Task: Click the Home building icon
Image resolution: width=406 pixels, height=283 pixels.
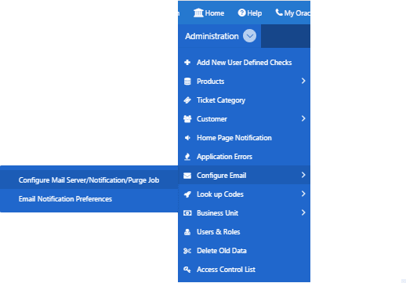Action: 198,13
